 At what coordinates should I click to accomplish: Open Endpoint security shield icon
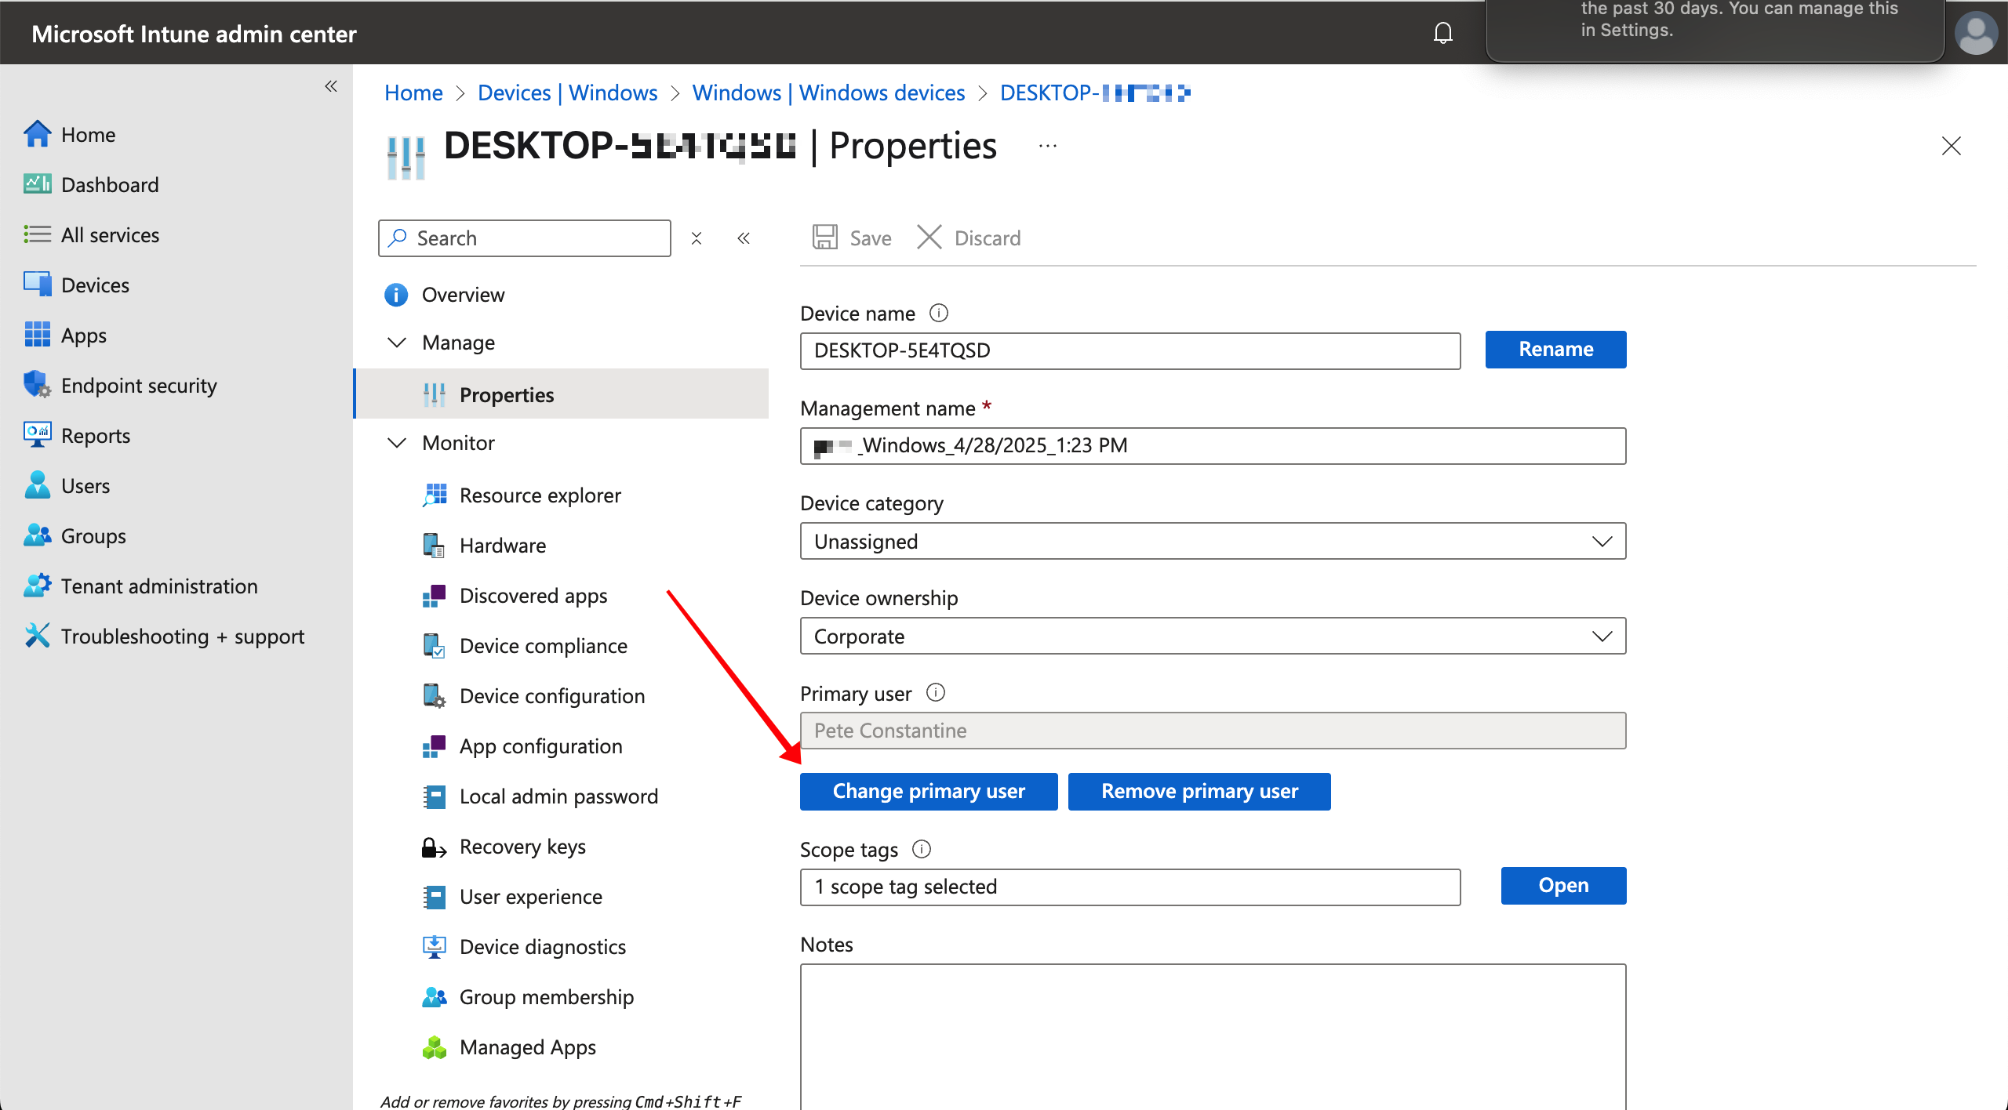pos(37,385)
